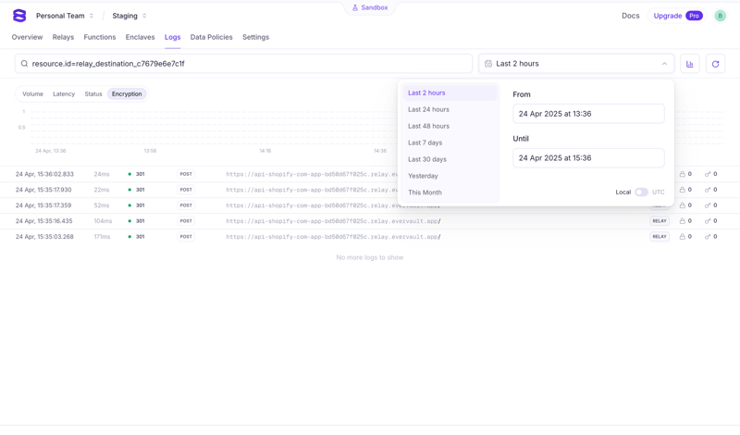Screen dimensions: 740x435
Task: Switch chart to Status
Action: point(93,94)
